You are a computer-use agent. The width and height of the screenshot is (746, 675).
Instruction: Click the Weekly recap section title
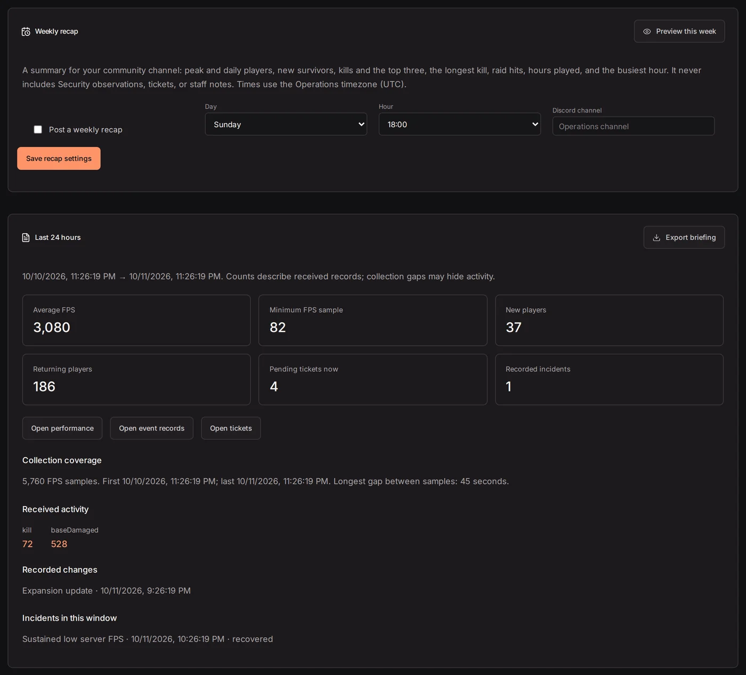(x=56, y=31)
